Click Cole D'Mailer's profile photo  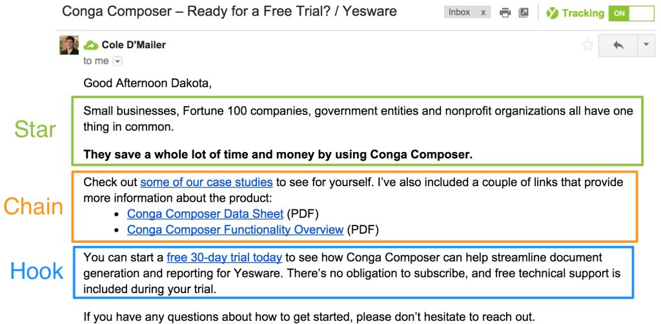click(69, 45)
